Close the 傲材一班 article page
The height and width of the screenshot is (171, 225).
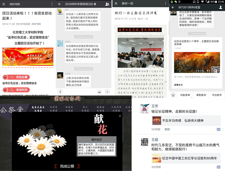[116, 4]
